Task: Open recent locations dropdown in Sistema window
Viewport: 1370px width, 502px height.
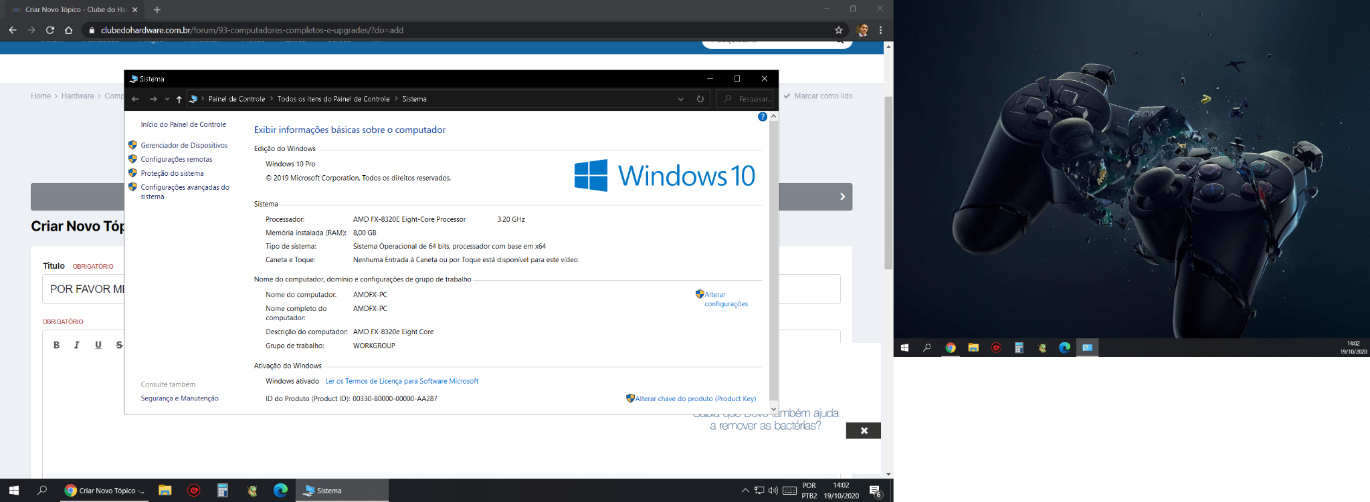Action: click(x=167, y=99)
